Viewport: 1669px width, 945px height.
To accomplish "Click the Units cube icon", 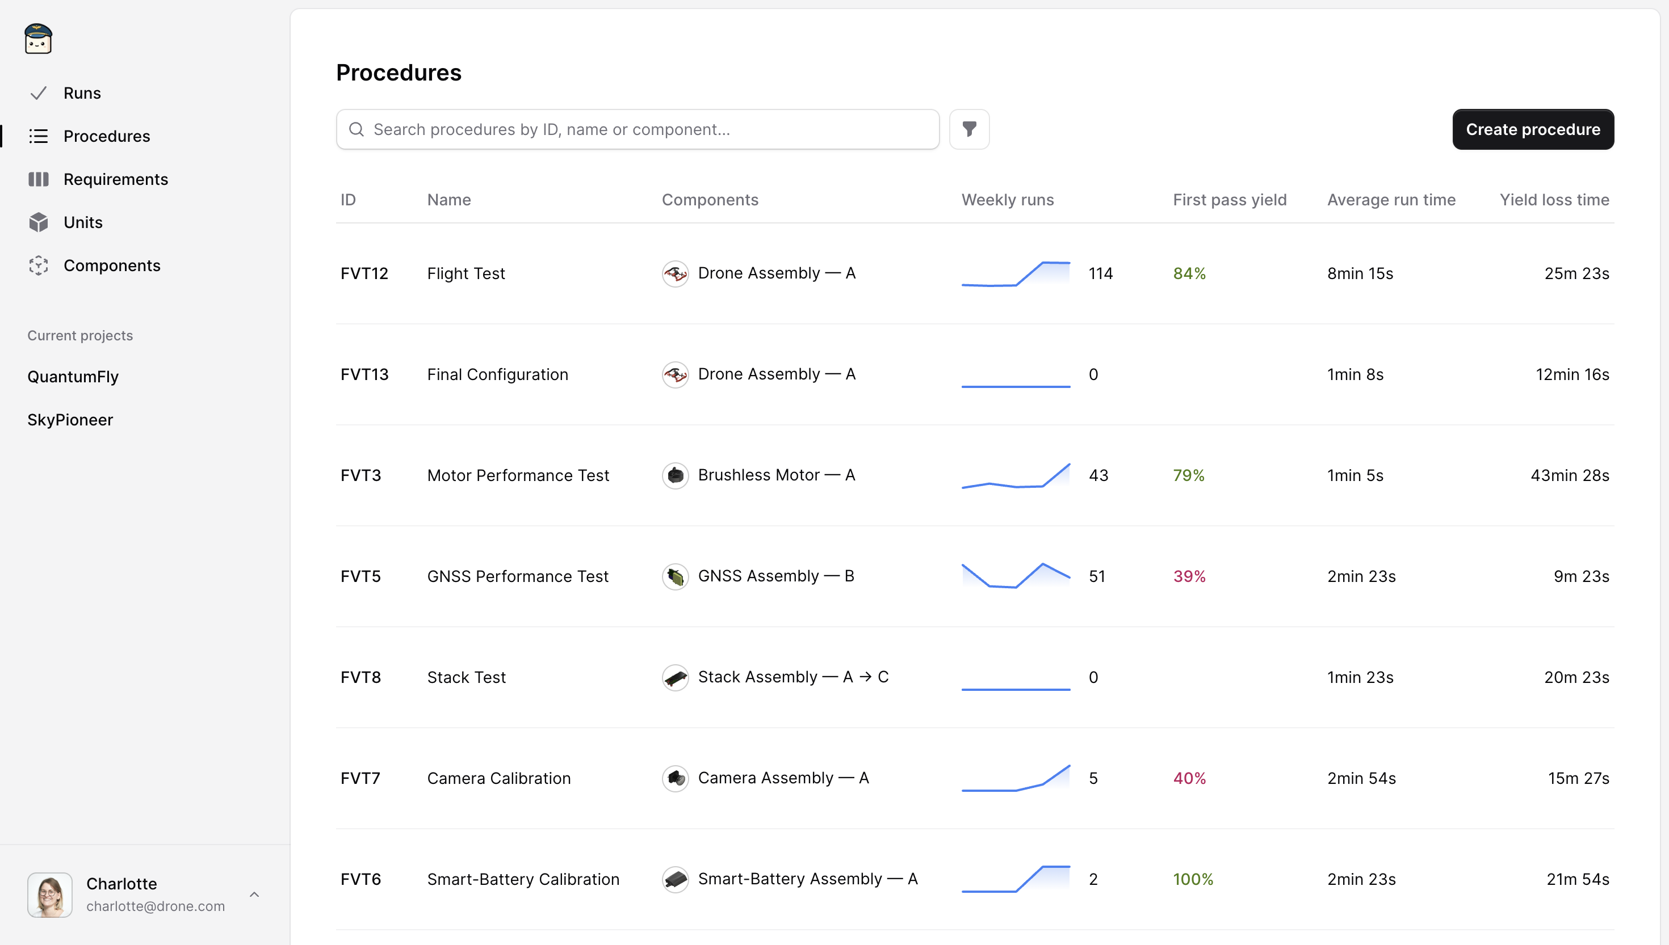I will pyautogui.click(x=38, y=222).
